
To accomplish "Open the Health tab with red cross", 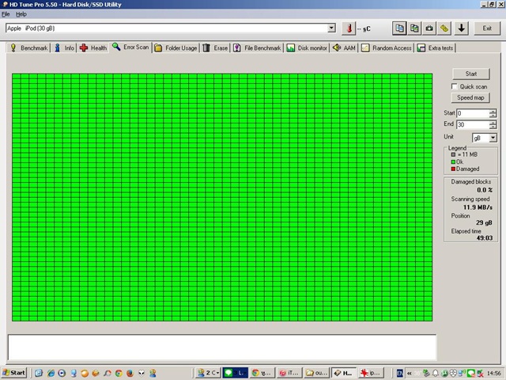I will [x=93, y=48].
